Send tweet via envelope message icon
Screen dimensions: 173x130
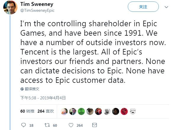[x=95, y=125]
